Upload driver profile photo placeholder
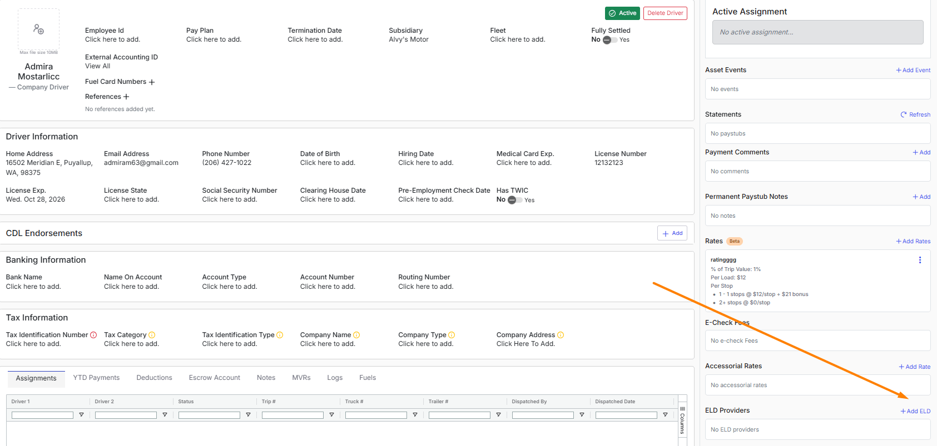The height and width of the screenshot is (446, 937). click(x=38, y=29)
